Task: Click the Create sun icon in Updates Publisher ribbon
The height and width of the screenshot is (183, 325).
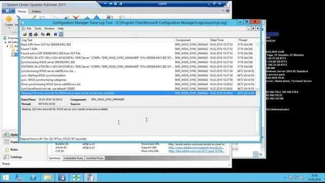Action: coord(9,19)
